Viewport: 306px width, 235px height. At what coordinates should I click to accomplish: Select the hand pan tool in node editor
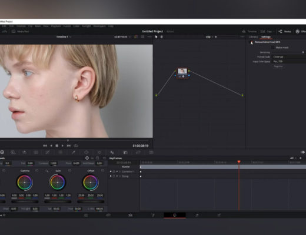click(x=162, y=37)
